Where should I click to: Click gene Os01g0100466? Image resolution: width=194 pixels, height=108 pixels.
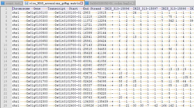point(37,29)
